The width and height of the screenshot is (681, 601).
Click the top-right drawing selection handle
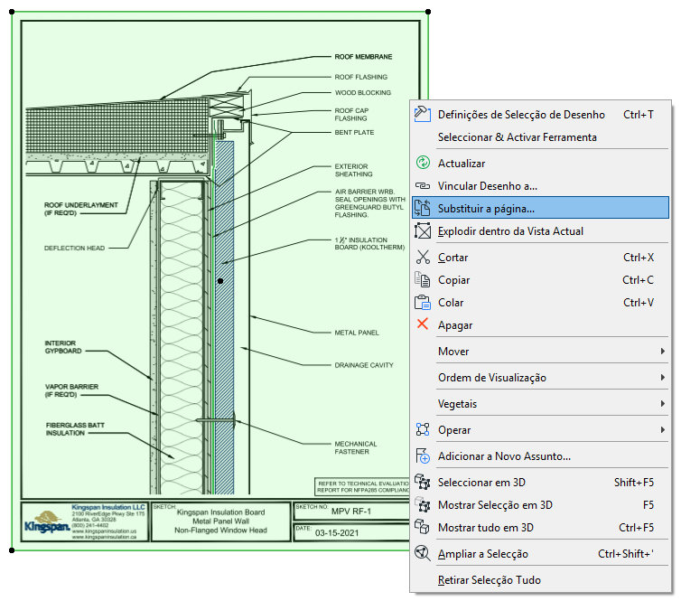[x=427, y=13]
